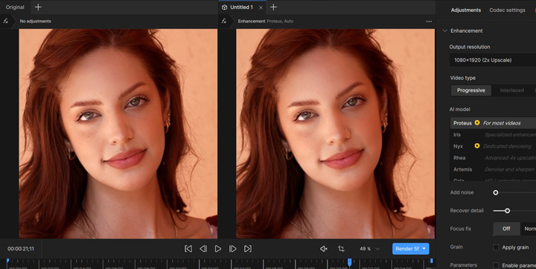The height and width of the screenshot is (269, 536).
Task: Step back one frame
Action: pyautogui.click(x=203, y=249)
